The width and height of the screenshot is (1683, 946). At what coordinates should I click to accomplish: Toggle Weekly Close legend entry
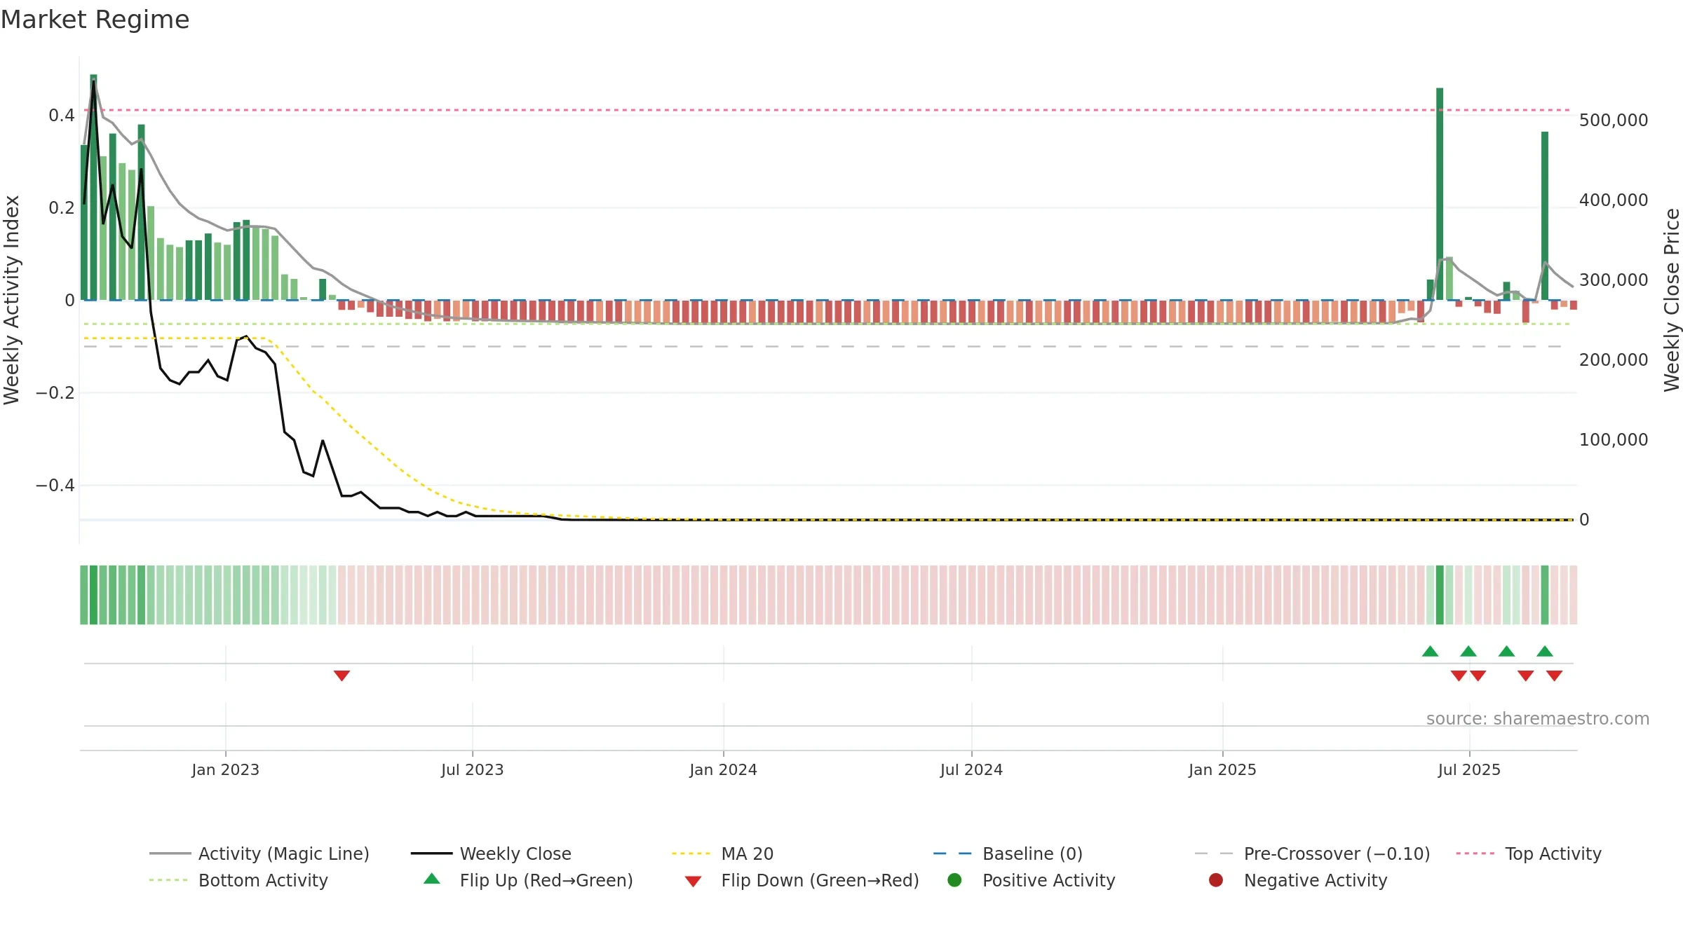pyautogui.click(x=491, y=854)
